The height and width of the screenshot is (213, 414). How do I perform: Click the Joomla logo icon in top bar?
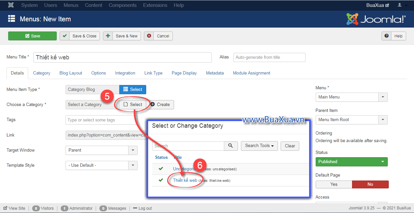11,5
